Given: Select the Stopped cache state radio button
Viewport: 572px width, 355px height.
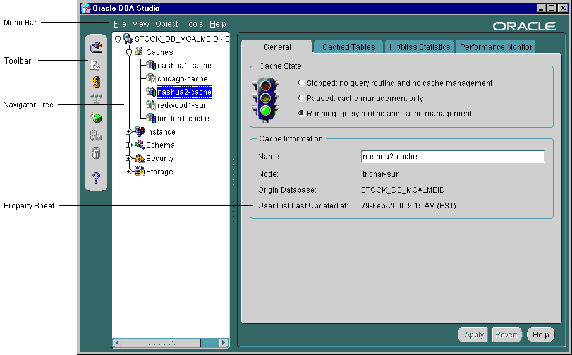Looking at the screenshot, I should pos(301,83).
